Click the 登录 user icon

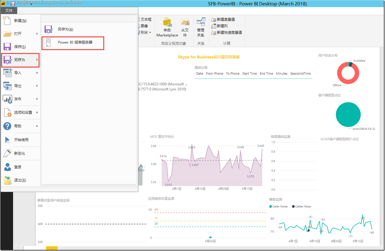pyautogui.click(x=7, y=167)
